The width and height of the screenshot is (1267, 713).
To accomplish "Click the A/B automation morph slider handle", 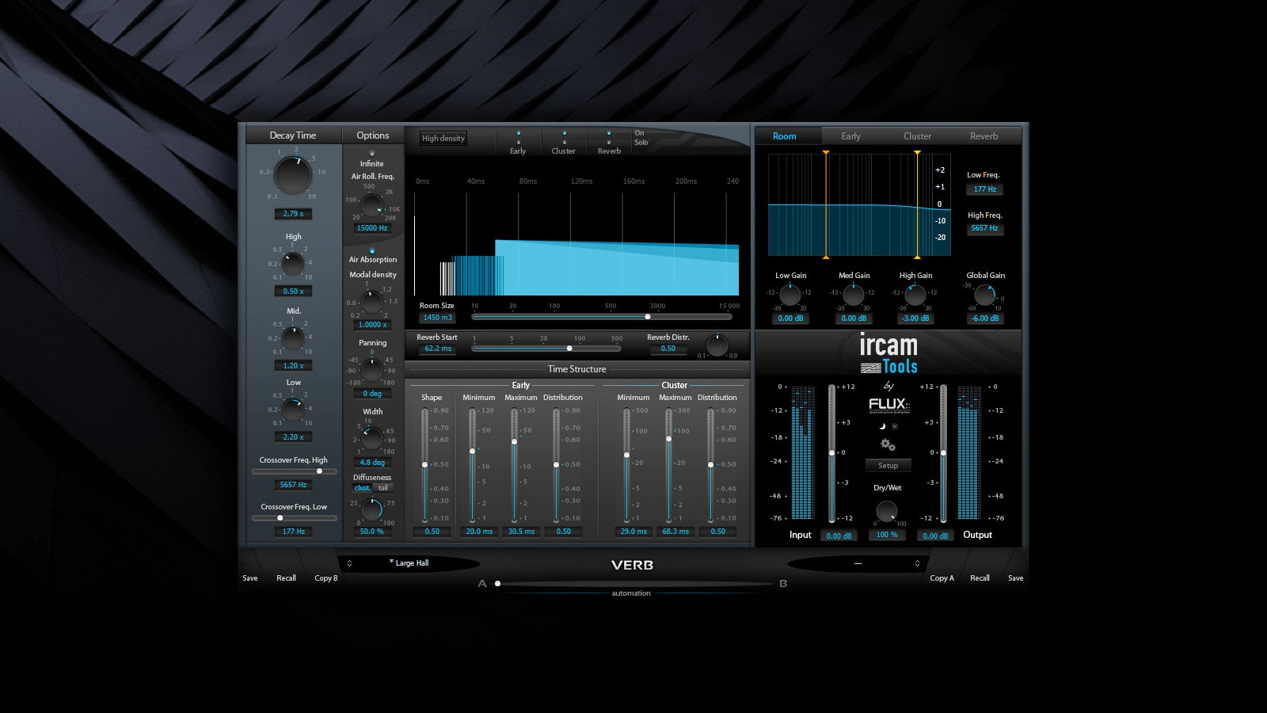I will 497,584.
